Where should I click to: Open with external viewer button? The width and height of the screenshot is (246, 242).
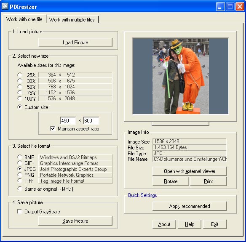pyautogui.click(x=190, y=171)
